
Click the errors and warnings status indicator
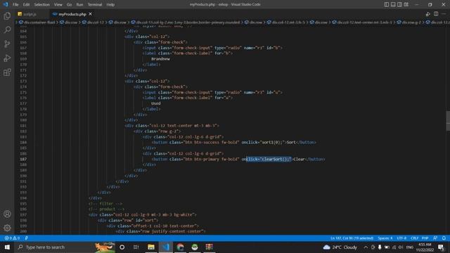click(12, 238)
